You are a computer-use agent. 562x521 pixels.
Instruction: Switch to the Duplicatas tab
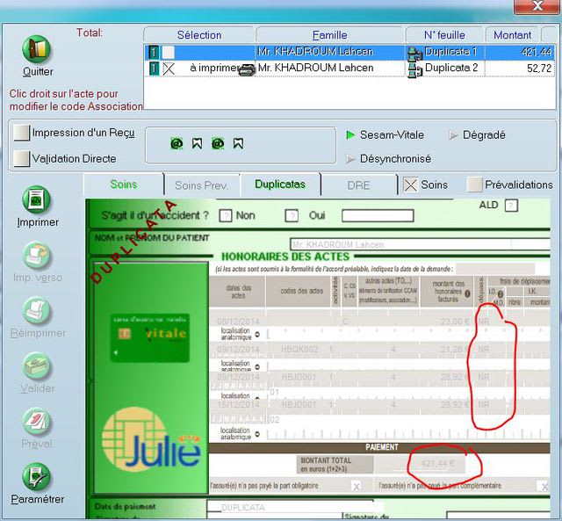(280, 185)
